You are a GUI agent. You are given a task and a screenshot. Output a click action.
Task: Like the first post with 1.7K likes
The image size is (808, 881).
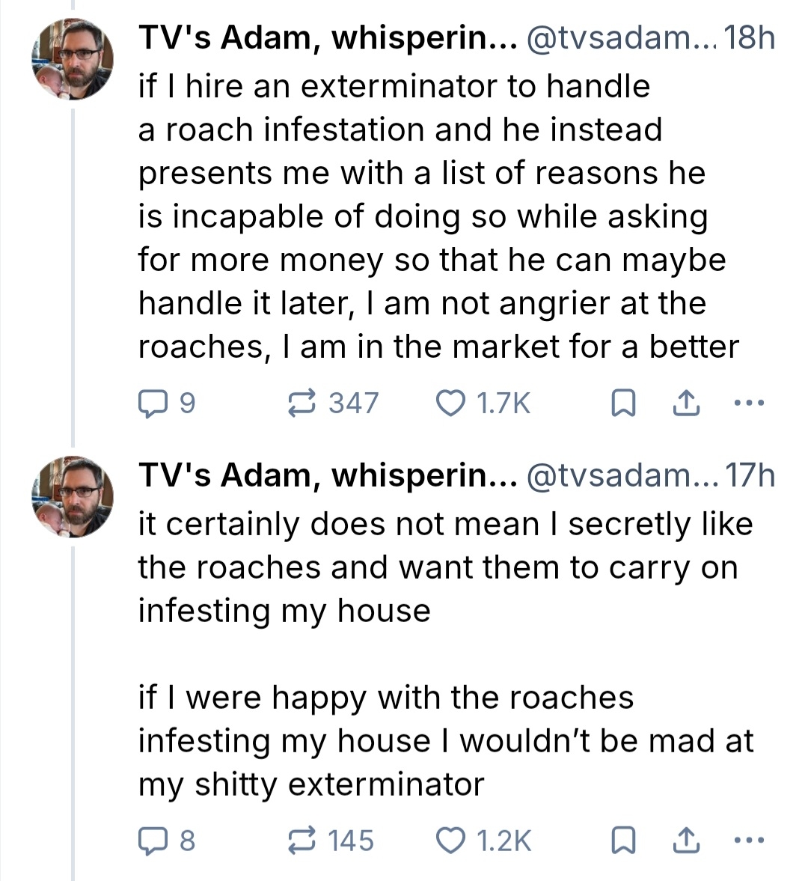[x=450, y=403]
